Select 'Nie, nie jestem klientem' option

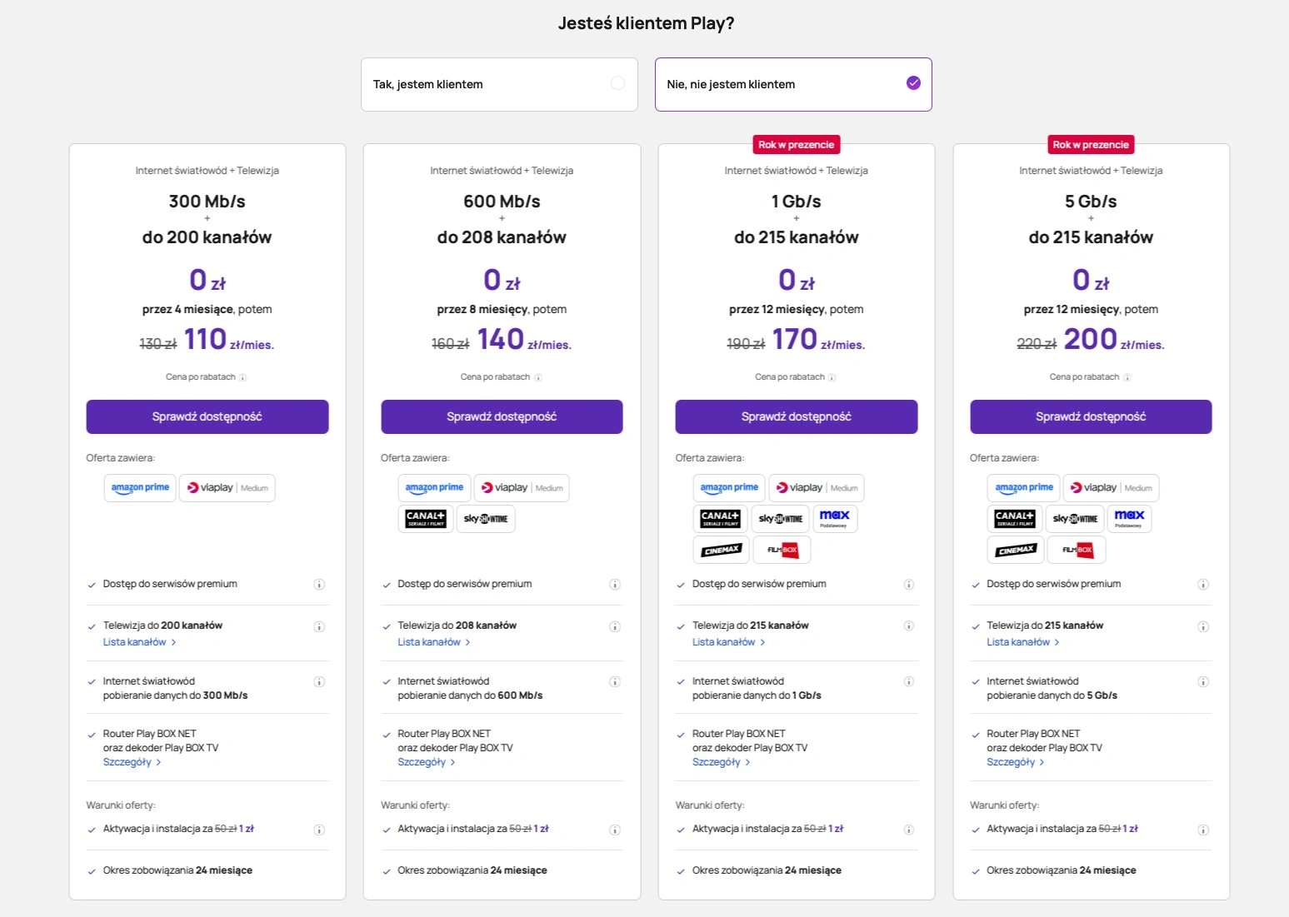point(793,84)
